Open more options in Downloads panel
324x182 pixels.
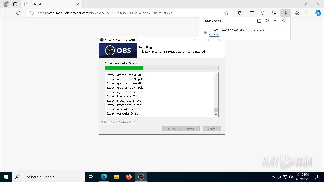pos(276,21)
